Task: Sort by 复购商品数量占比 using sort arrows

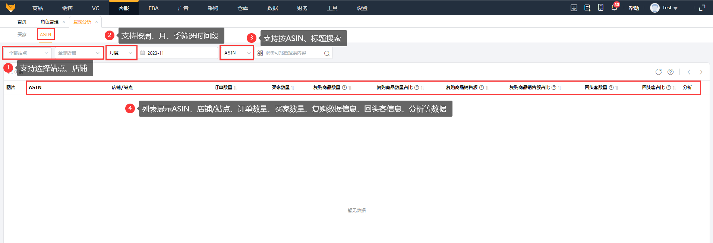Action: 423,88
